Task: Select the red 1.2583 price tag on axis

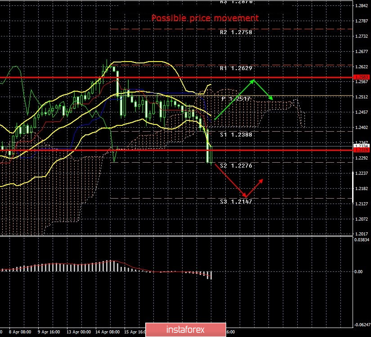Action: (x=361, y=77)
